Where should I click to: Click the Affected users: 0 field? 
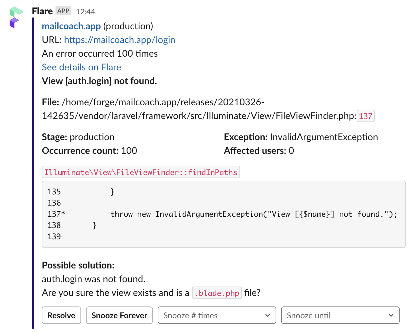(x=259, y=151)
